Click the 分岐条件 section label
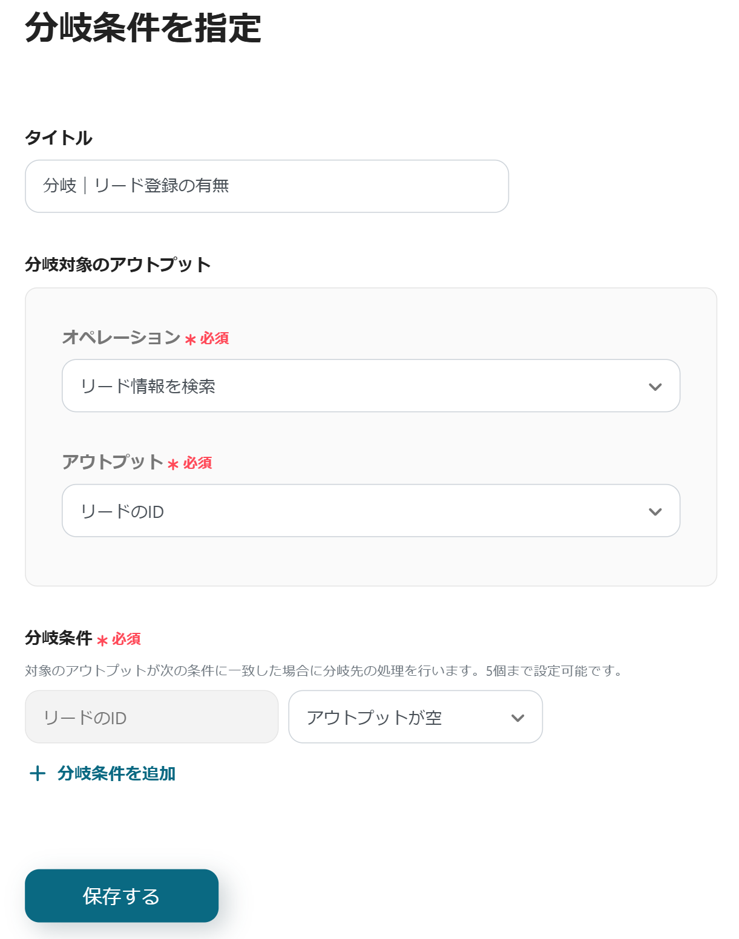Screen dimensions: 739x939 (x=59, y=638)
